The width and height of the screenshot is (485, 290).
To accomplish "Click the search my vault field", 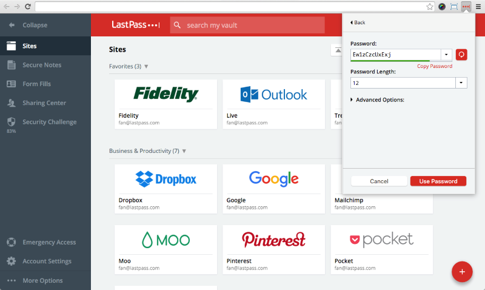I will [x=247, y=25].
